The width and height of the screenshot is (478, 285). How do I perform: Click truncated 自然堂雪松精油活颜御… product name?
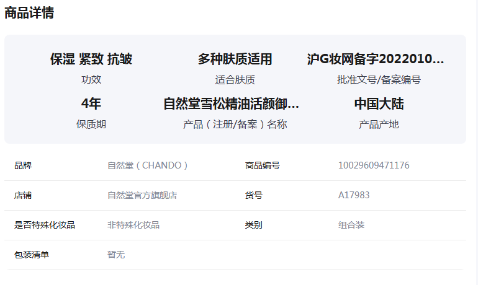pyautogui.click(x=231, y=103)
